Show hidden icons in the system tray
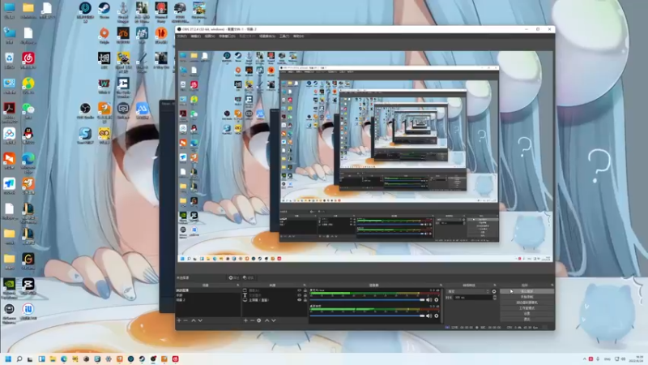648x365 pixels. (584, 359)
